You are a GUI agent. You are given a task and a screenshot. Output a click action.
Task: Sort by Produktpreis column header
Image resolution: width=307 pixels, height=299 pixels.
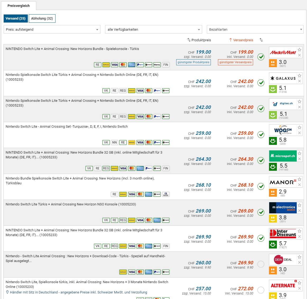click(199, 40)
